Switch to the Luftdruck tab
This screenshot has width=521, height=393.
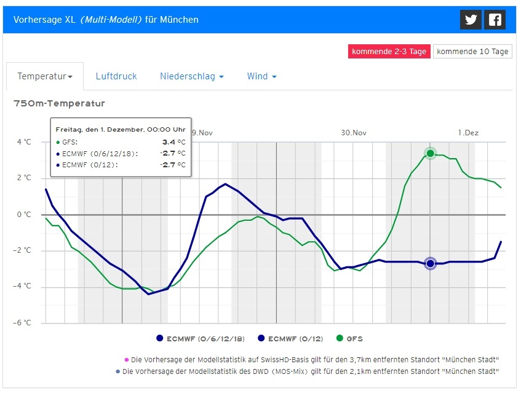click(x=116, y=76)
